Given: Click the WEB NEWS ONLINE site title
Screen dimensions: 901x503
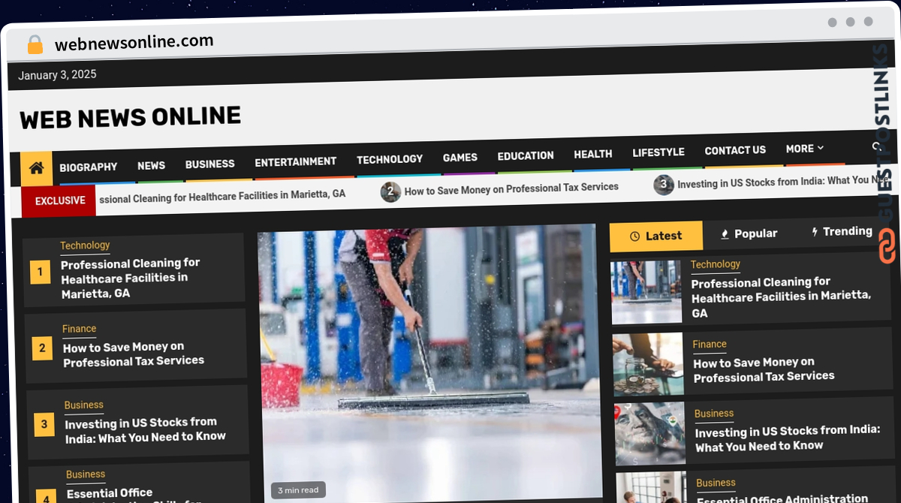Looking at the screenshot, I should pyautogui.click(x=131, y=117).
